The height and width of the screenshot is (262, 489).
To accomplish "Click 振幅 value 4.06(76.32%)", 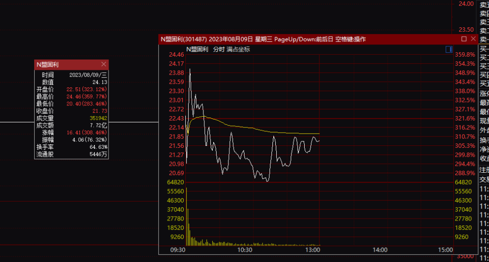I will (x=90, y=140).
